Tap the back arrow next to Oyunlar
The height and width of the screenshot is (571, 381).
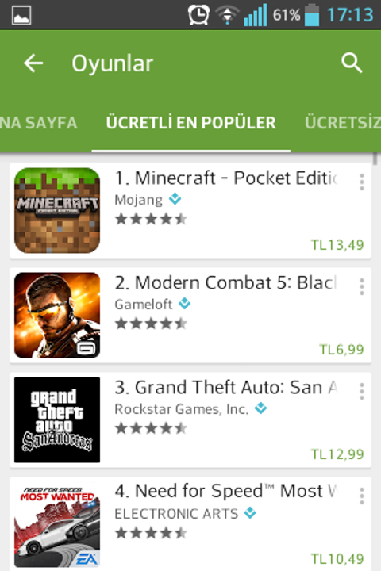point(33,63)
